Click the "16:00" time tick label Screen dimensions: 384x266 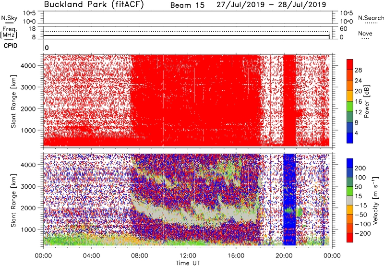click(236, 256)
